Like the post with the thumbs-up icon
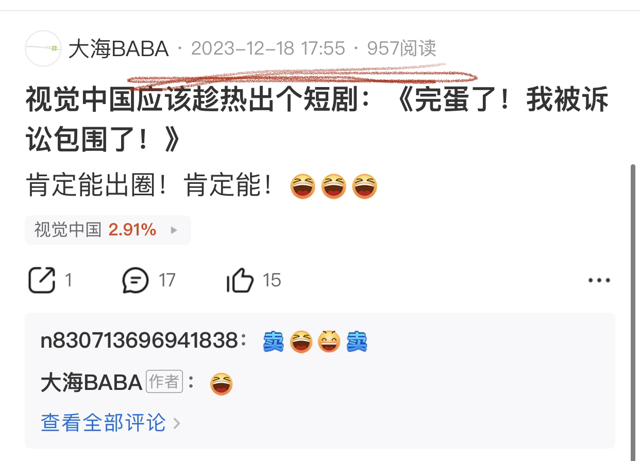This screenshot has width=640, height=461. (x=240, y=281)
